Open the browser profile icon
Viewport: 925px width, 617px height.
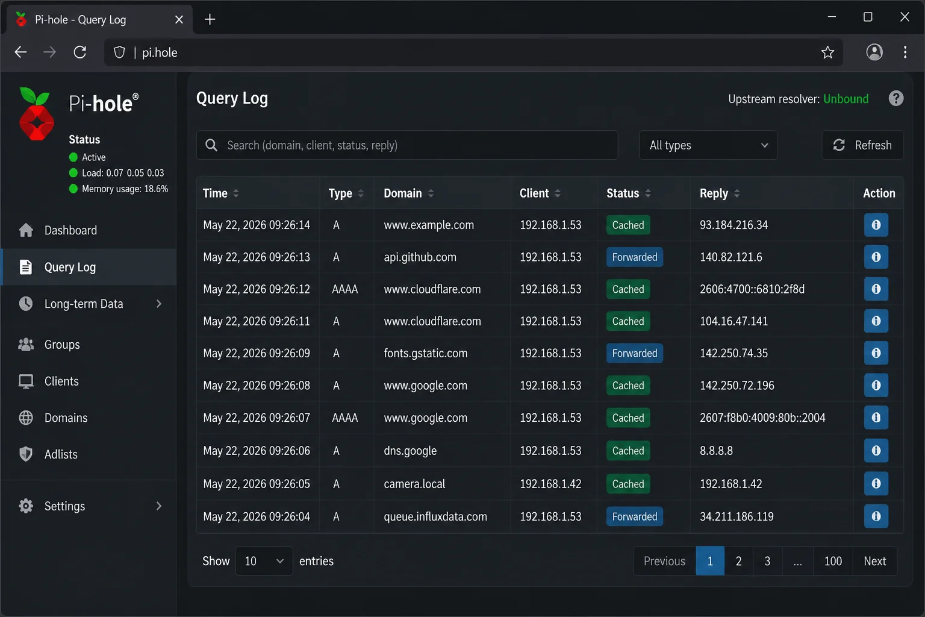pos(874,52)
